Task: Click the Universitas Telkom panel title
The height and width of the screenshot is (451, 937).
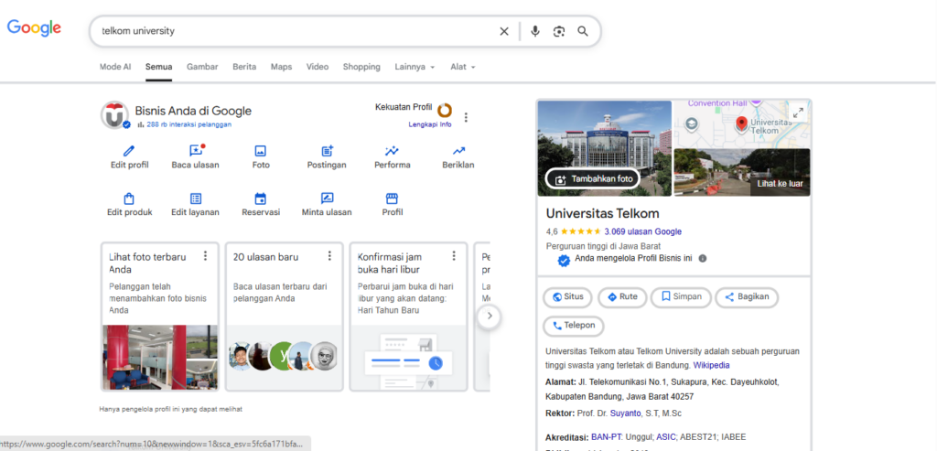Action: [x=602, y=214]
